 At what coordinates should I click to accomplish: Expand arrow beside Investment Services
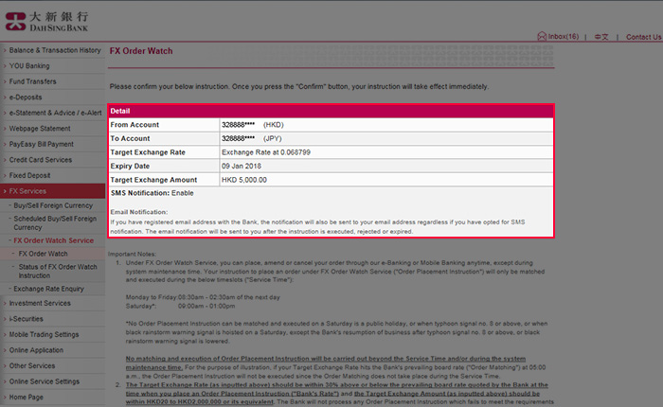(5, 303)
